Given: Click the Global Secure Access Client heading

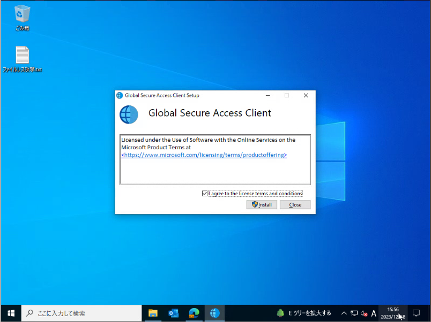Looking at the screenshot, I should pyautogui.click(x=210, y=113).
